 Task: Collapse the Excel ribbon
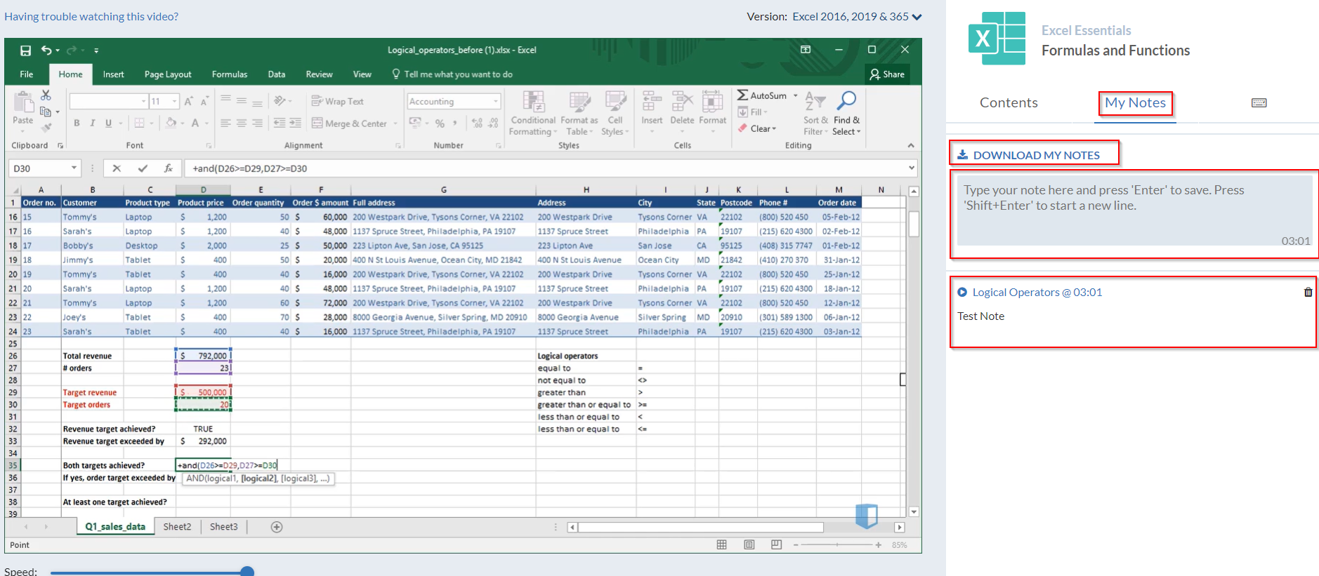(x=911, y=146)
